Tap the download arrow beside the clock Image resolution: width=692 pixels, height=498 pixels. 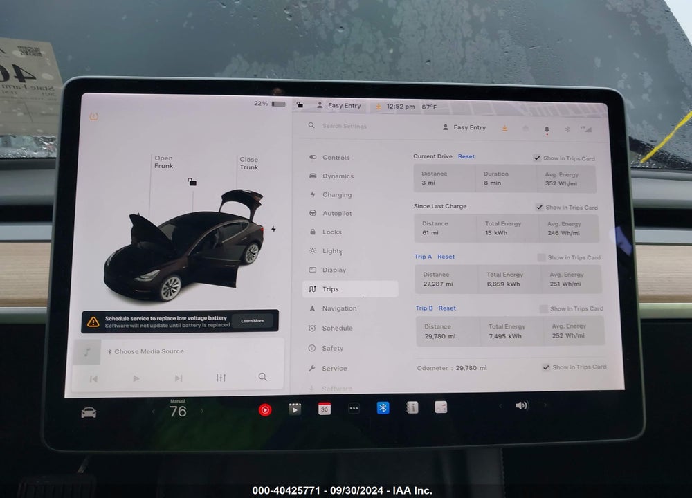pos(379,107)
